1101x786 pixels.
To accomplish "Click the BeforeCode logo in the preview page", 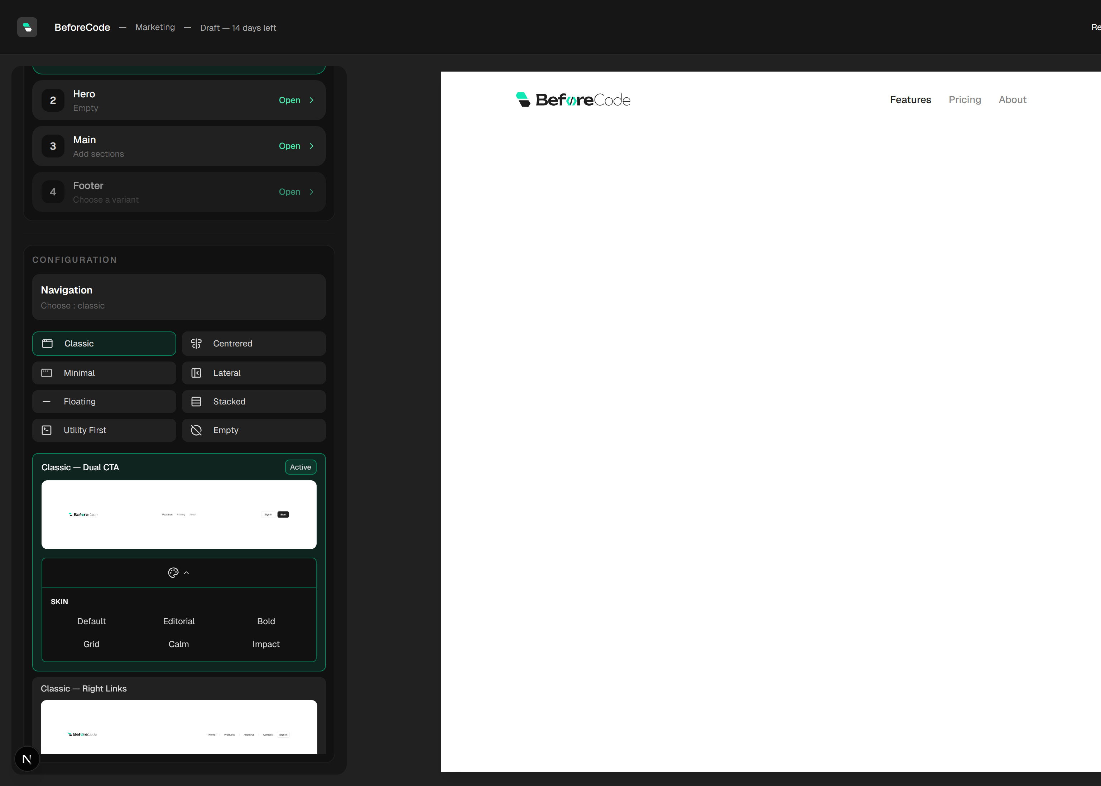I will click(573, 100).
